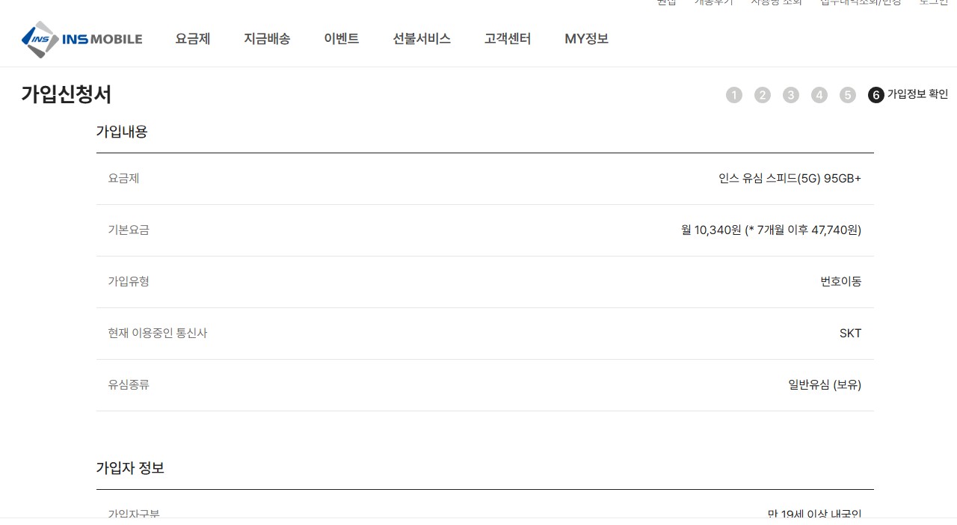Click the 로그인 link at top

coord(934,2)
